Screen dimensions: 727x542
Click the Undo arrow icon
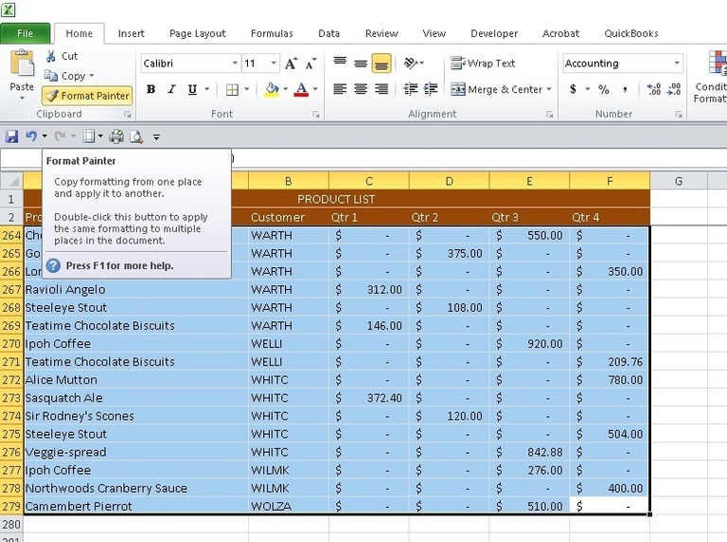point(30,136)
